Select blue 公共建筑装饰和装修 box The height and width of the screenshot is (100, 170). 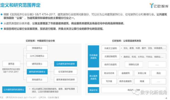coord(66,64)
